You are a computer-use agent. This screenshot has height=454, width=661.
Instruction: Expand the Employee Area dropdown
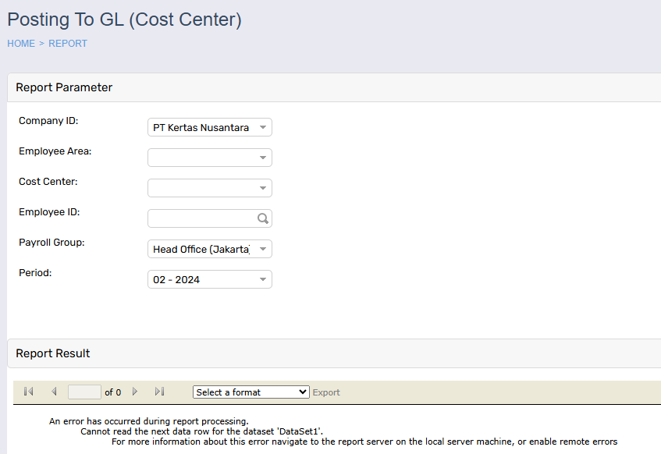tap(209, 158)
